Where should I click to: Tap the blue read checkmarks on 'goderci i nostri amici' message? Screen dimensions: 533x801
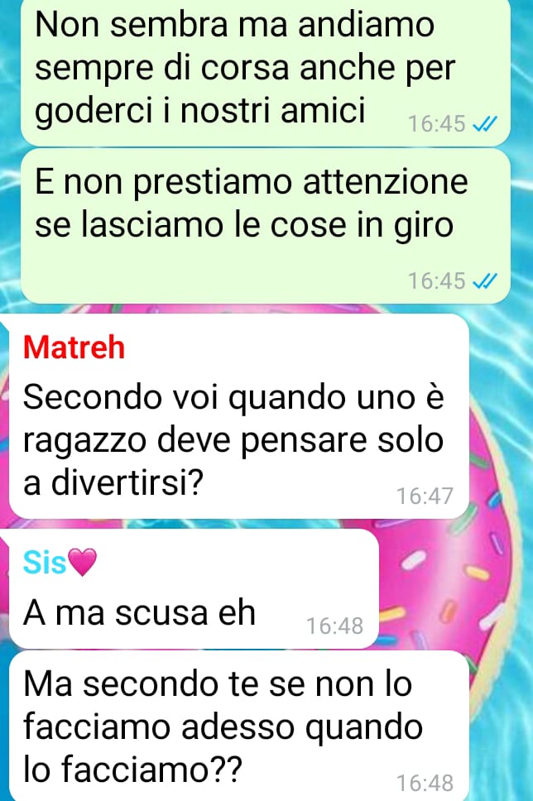click(x=484, y=123)
